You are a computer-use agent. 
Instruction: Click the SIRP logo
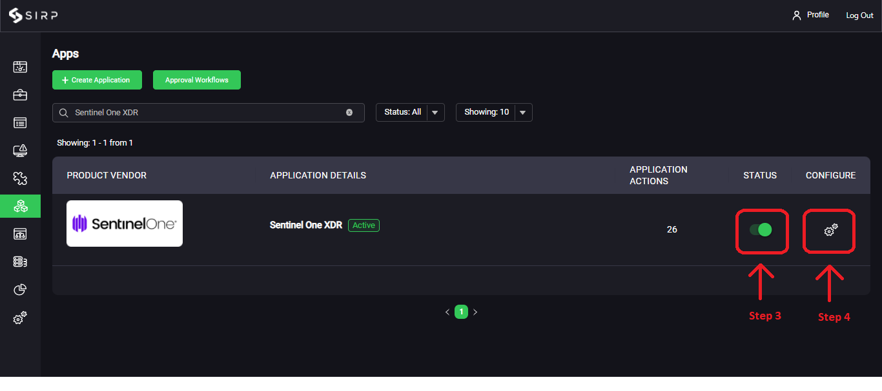pos(33,15)
